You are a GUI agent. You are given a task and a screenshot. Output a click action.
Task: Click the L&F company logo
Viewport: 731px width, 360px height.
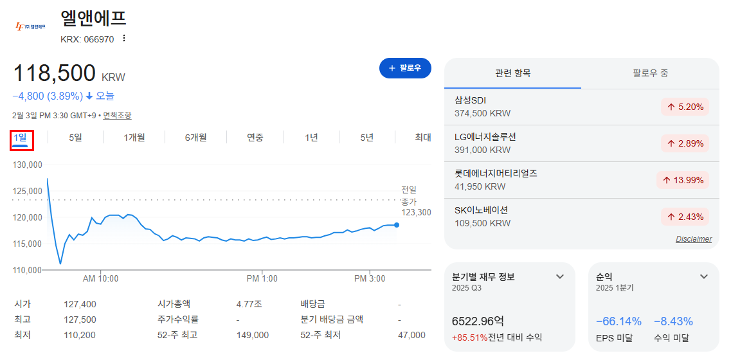click(30, 26)
